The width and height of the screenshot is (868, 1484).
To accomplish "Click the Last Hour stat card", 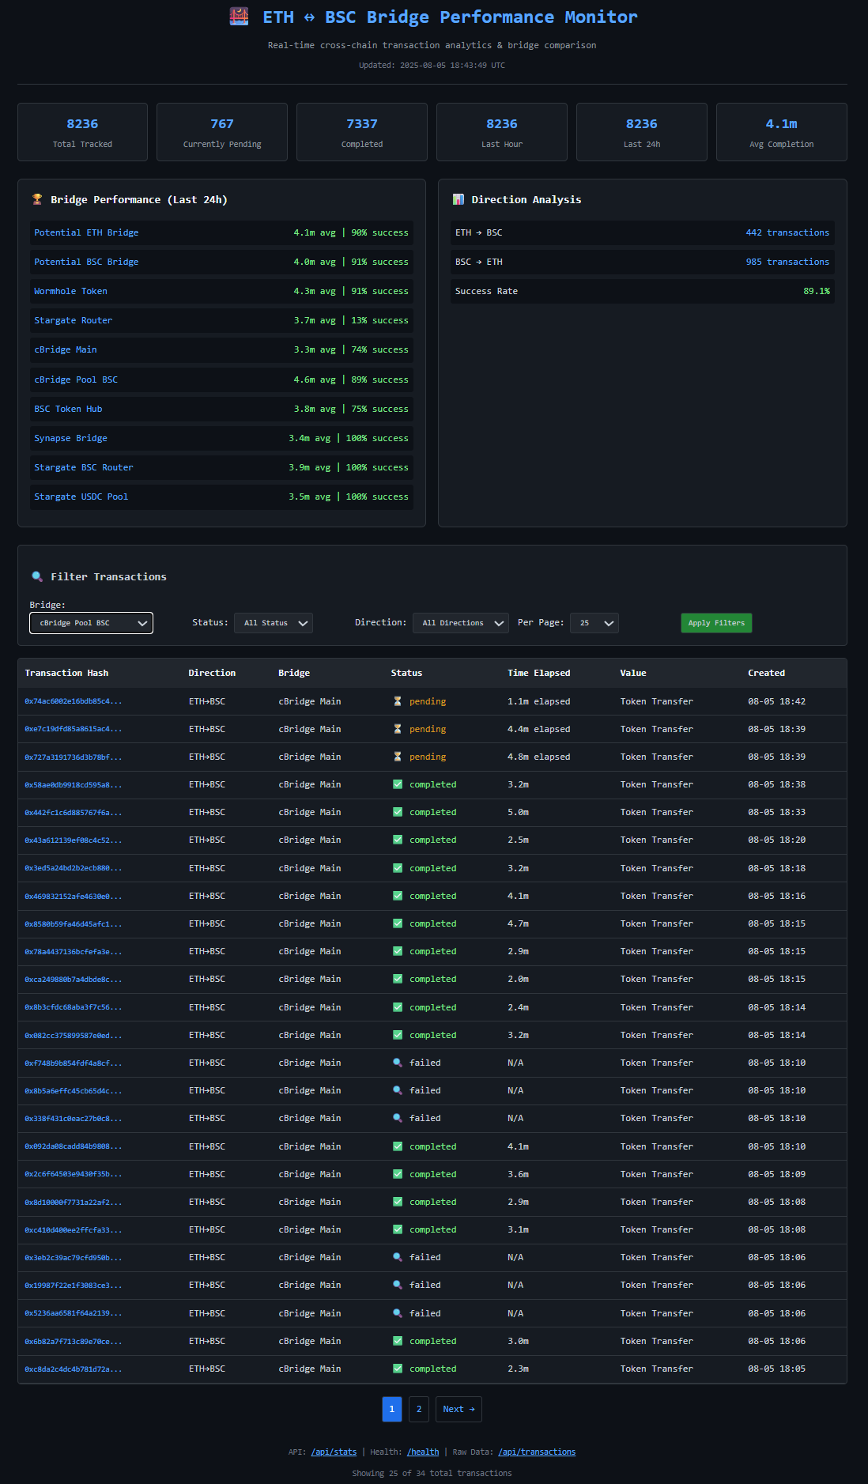I will coord(502,132).
